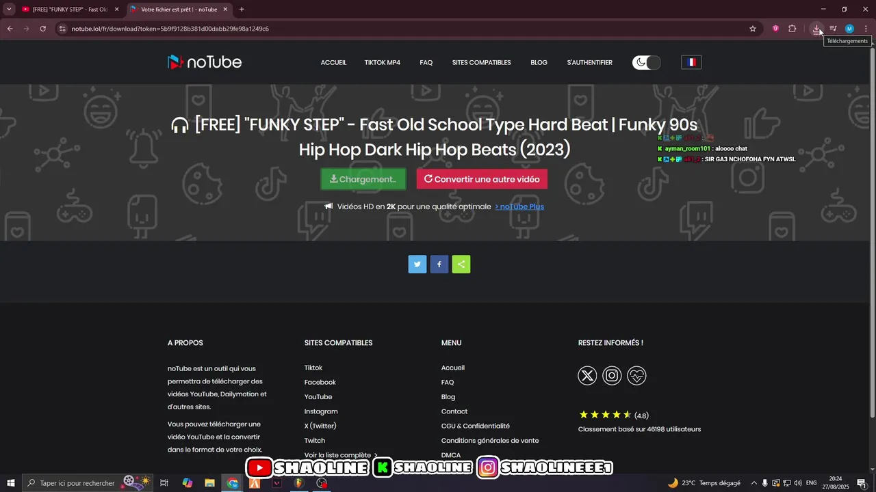The image size is (876, 492).
Task: Open the Facebook footer link
Action: (320, 382)
